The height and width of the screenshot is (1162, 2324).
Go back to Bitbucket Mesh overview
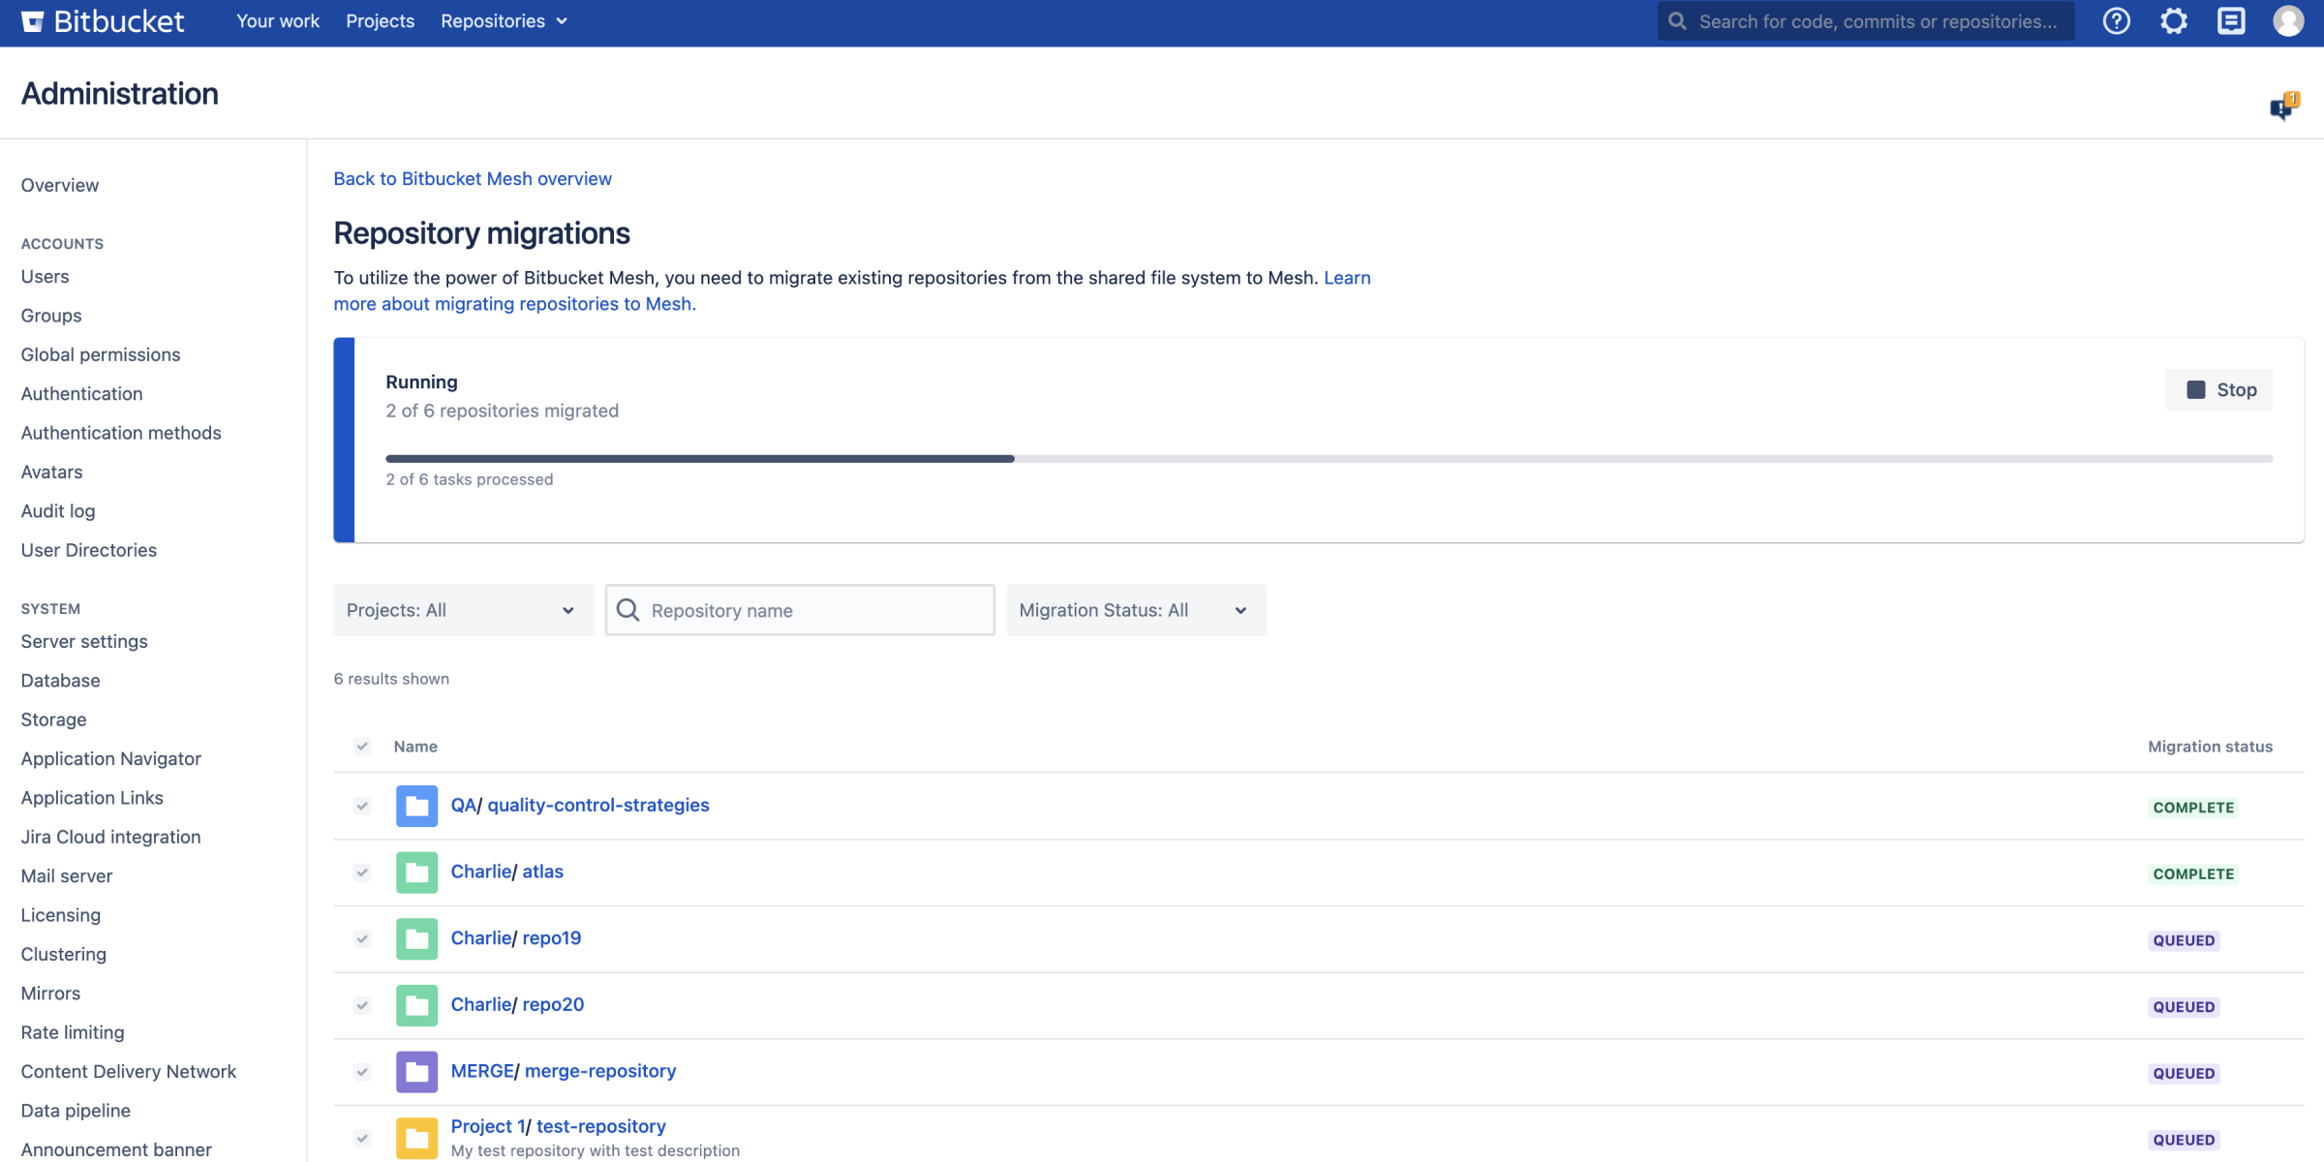(x=473, y=178)
